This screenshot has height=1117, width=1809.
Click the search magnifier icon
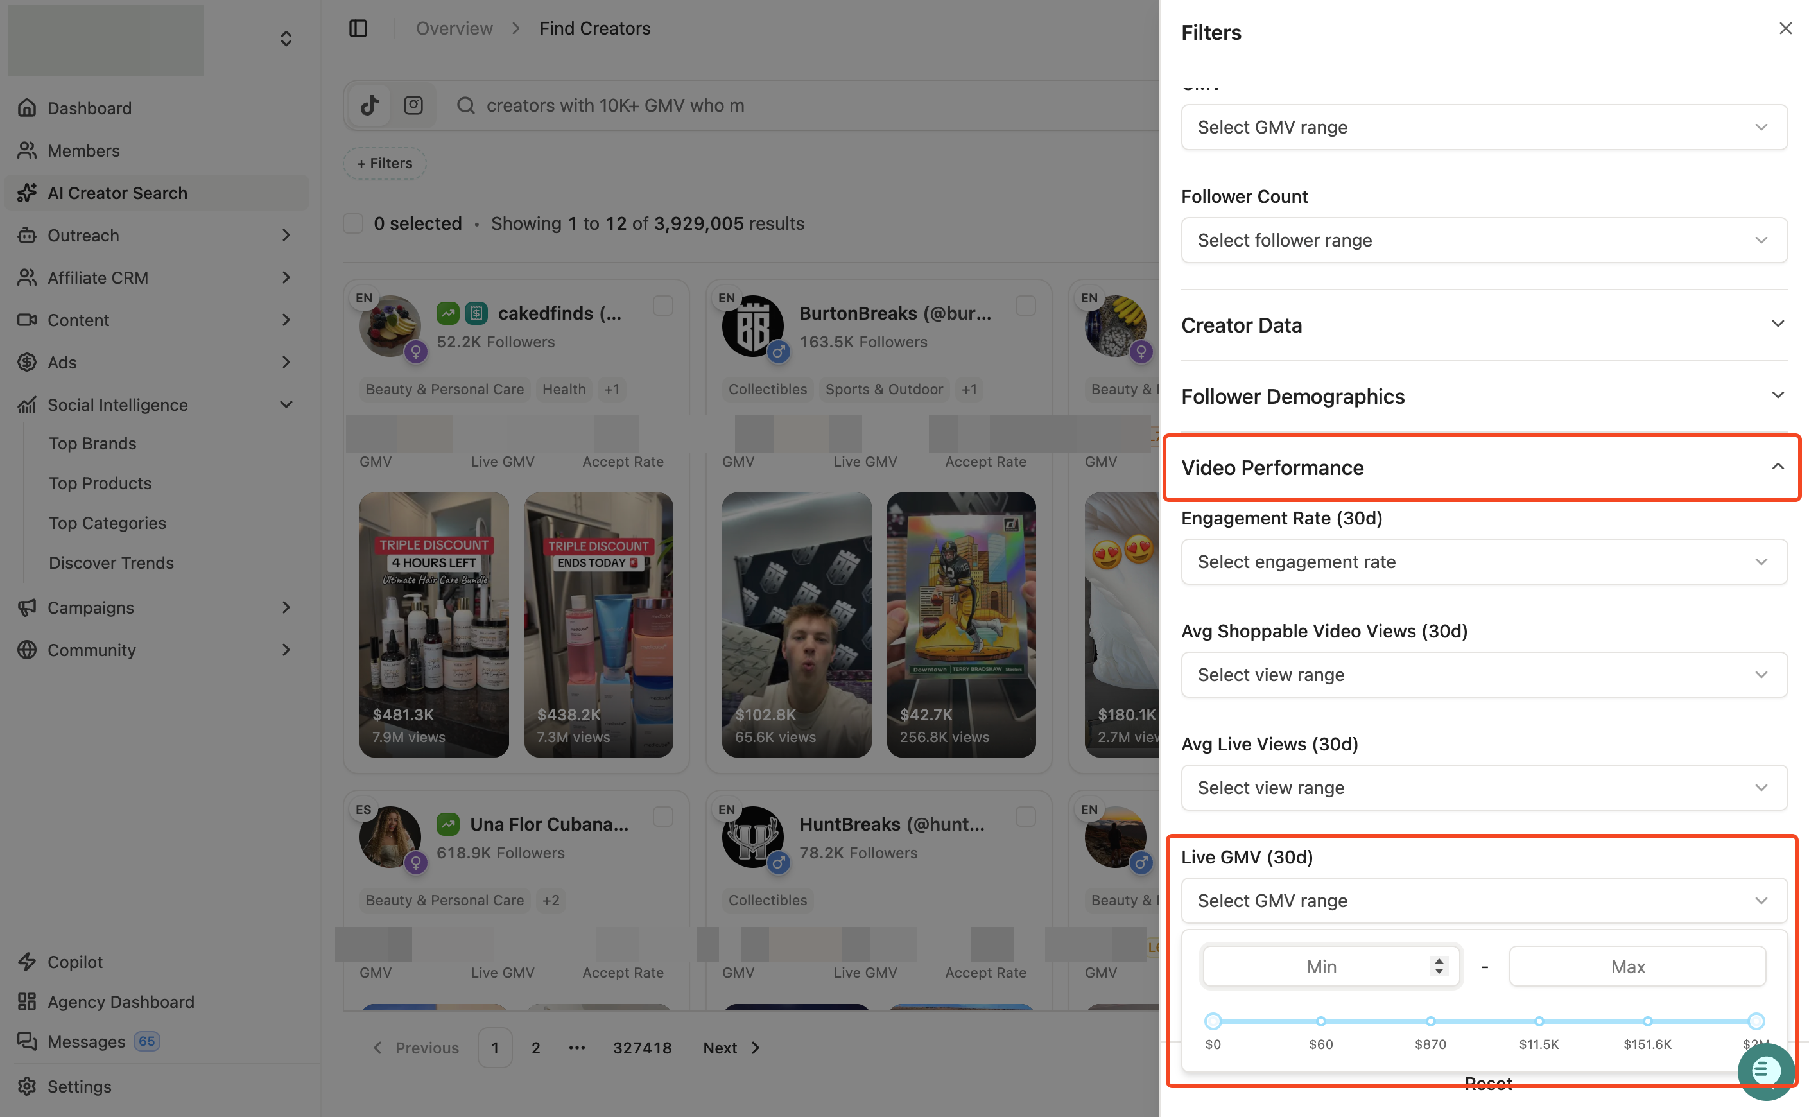pos(465,106)
